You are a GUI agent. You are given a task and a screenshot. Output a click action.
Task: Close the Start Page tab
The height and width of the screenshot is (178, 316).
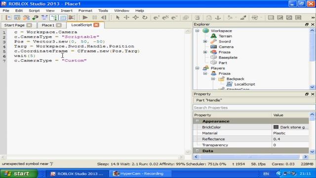[29, 25]
